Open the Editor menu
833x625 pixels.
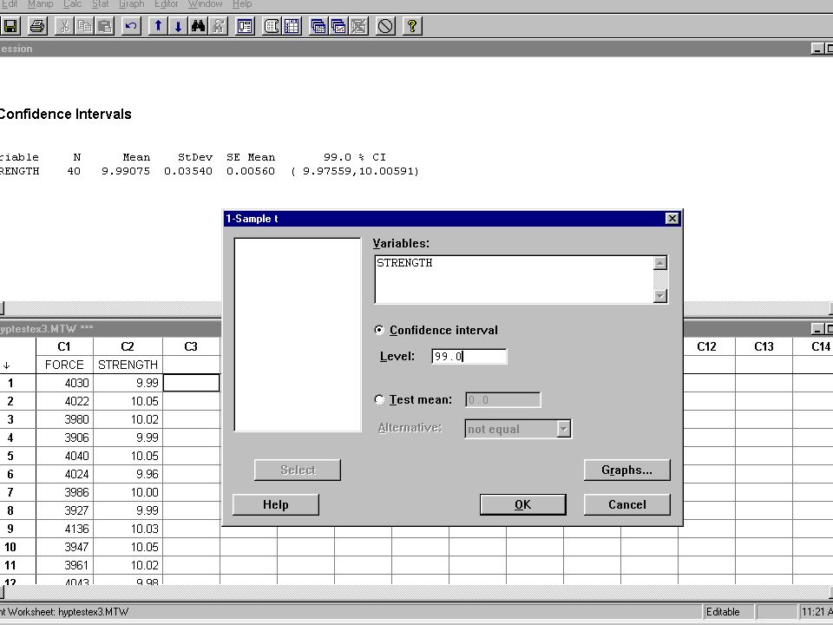coord(167,4)
